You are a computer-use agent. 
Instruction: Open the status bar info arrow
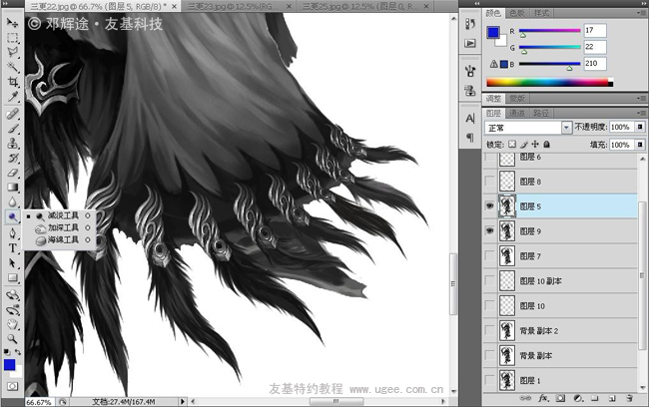coord(183,401)
